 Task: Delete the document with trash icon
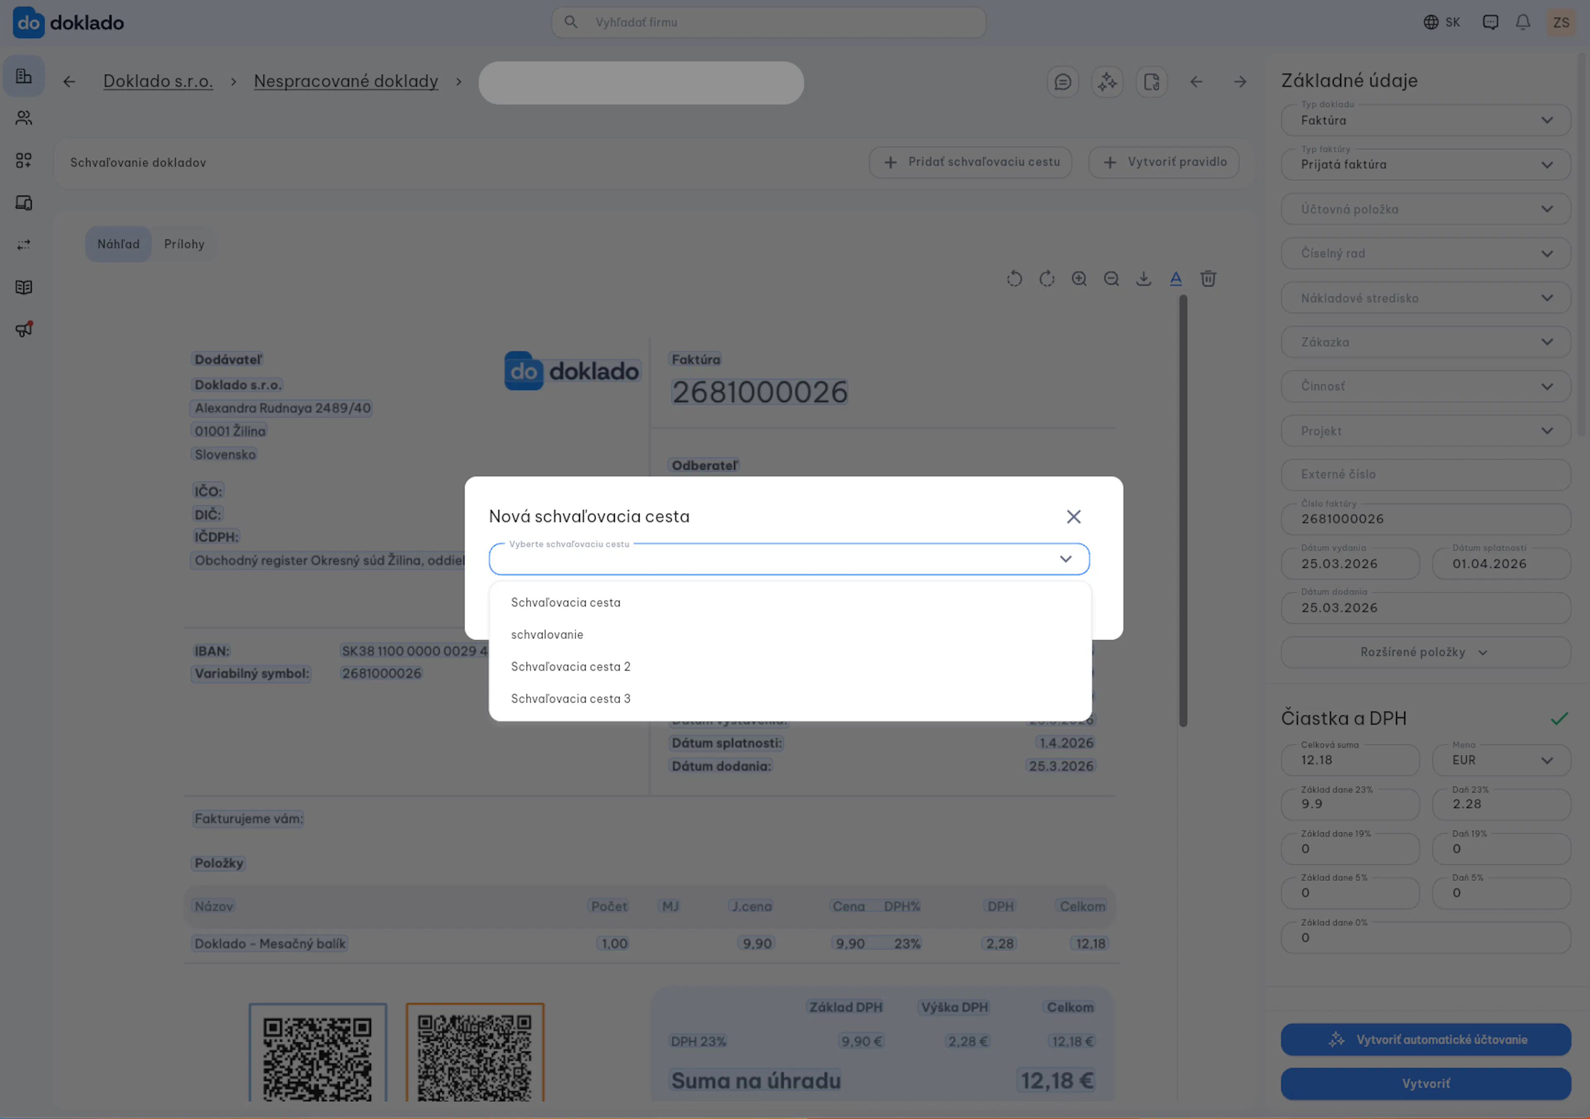(x=1208, y=279)
